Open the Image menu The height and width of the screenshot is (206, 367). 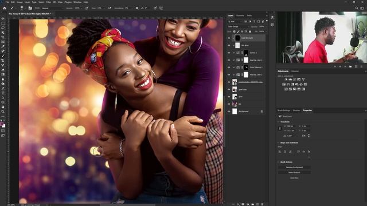pyautogui.click(x=19, y=2)
